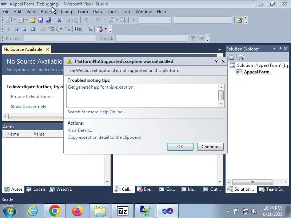291x218 pixels.
Task: Open the Find in Files binoculars-folder icon
Action: (x=239, y=20)
